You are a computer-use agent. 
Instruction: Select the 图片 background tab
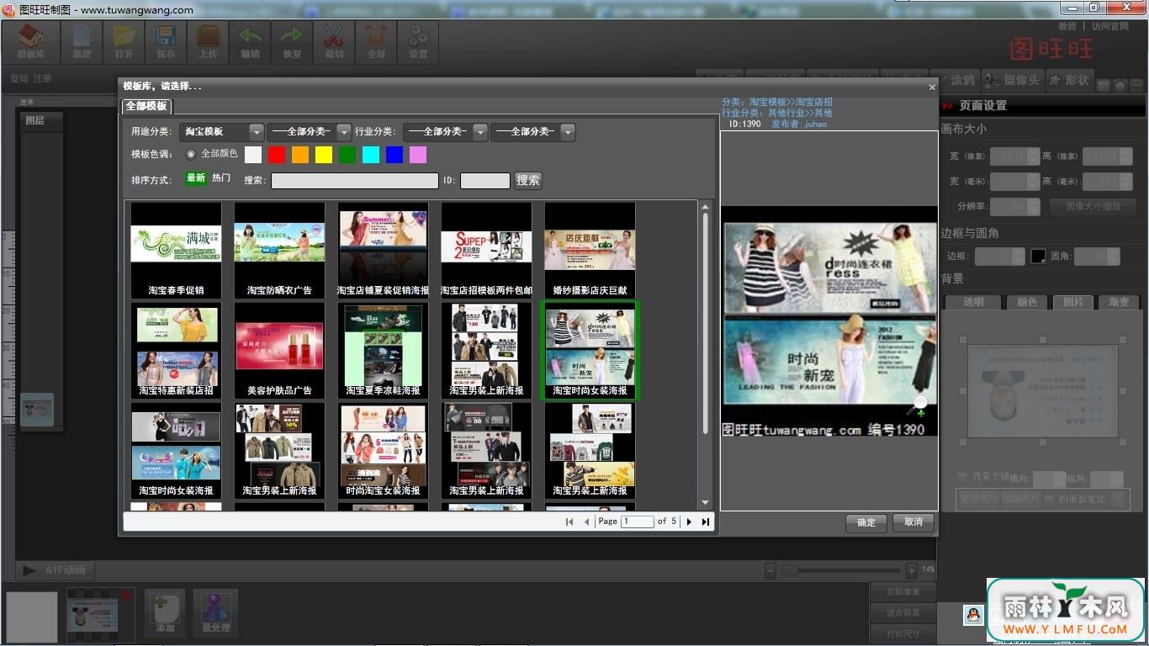point(1074,302)
